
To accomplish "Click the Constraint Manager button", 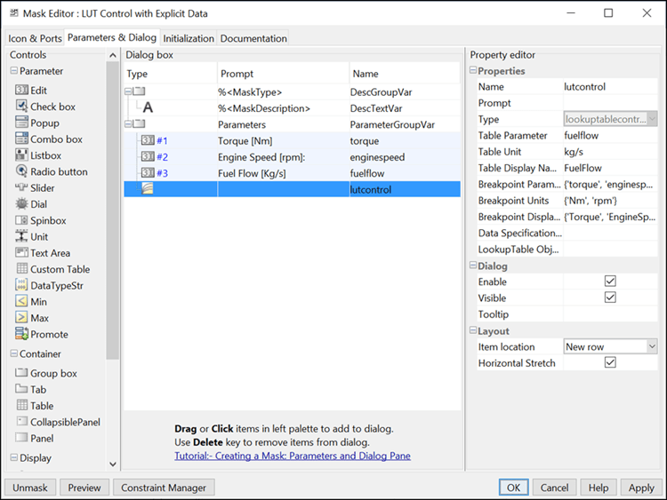I will pyautogui.click(x=164, y=488).
